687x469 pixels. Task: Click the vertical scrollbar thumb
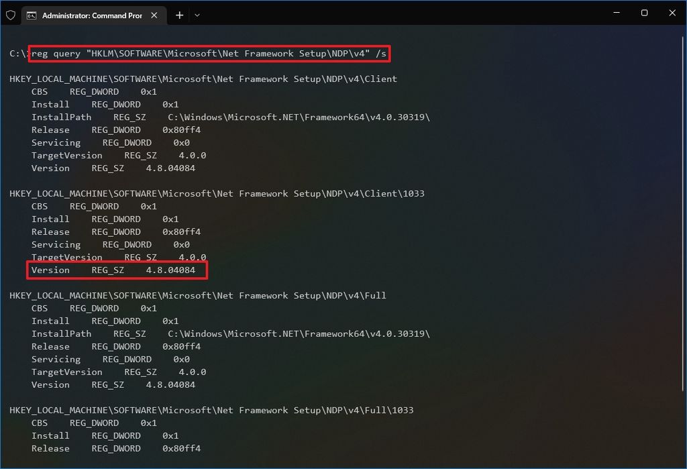tap(683, 213)
